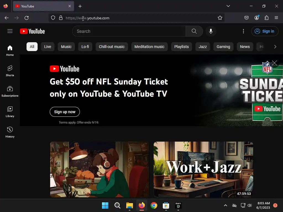Reload the page with refresh icon
283x212 pixels.
tap(27, 18)
